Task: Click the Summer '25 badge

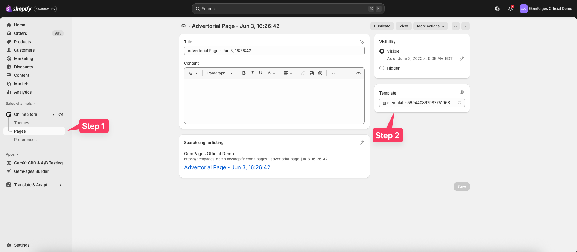Action: pos(45,9)
